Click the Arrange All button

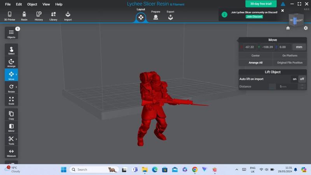point(255,63)
